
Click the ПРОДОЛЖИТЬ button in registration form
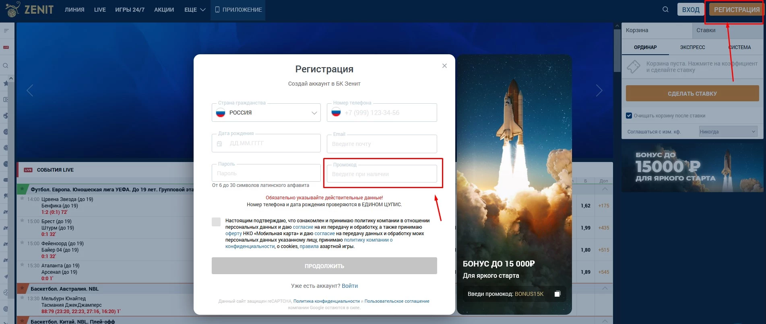coord(324,266)
